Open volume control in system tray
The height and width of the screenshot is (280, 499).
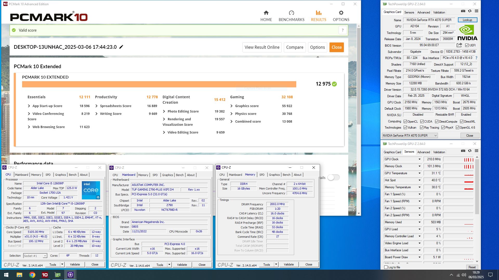point(464,275)
